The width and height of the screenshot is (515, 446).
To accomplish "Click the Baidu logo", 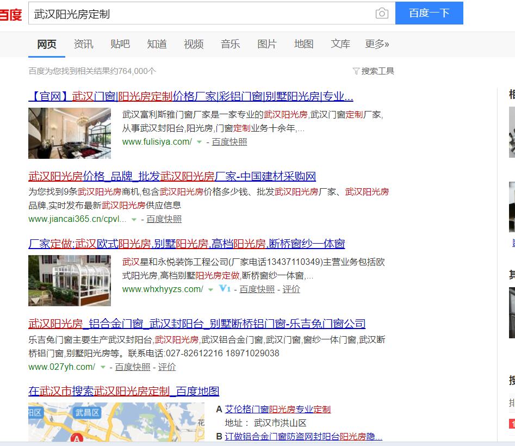I will [x=11, y=14].
